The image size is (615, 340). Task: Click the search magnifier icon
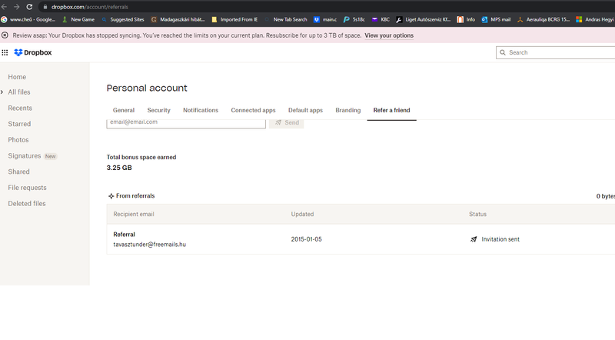[x=503, y=52]
